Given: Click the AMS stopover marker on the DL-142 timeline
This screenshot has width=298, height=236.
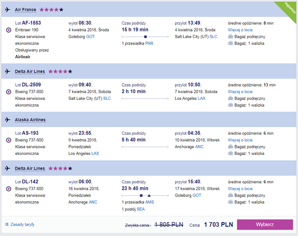Looking at the screenshot, I should pyautogui.click(x=141, y=195).
